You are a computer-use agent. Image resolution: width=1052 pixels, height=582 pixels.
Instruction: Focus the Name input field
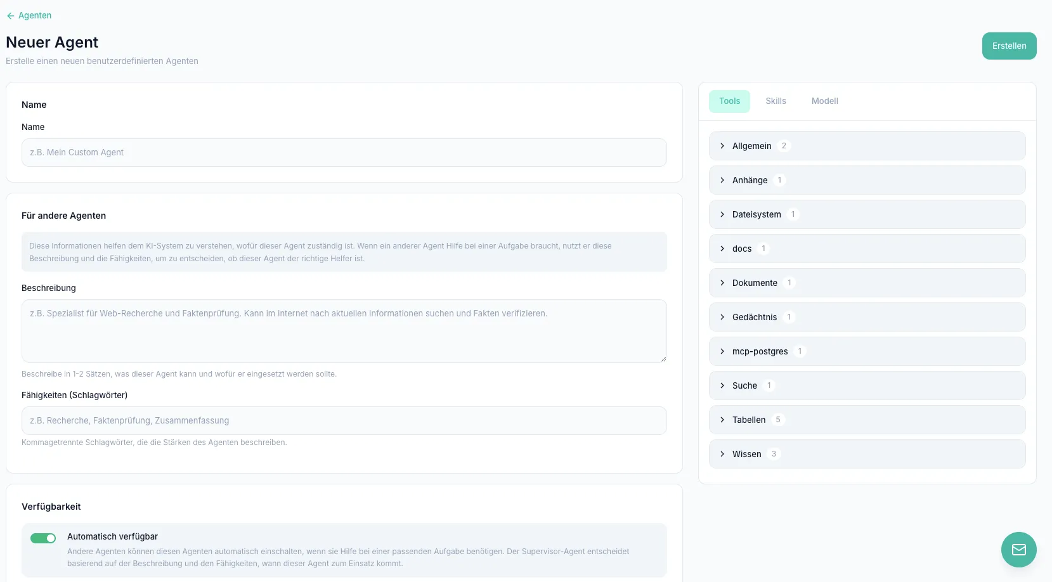coord(344,153)
